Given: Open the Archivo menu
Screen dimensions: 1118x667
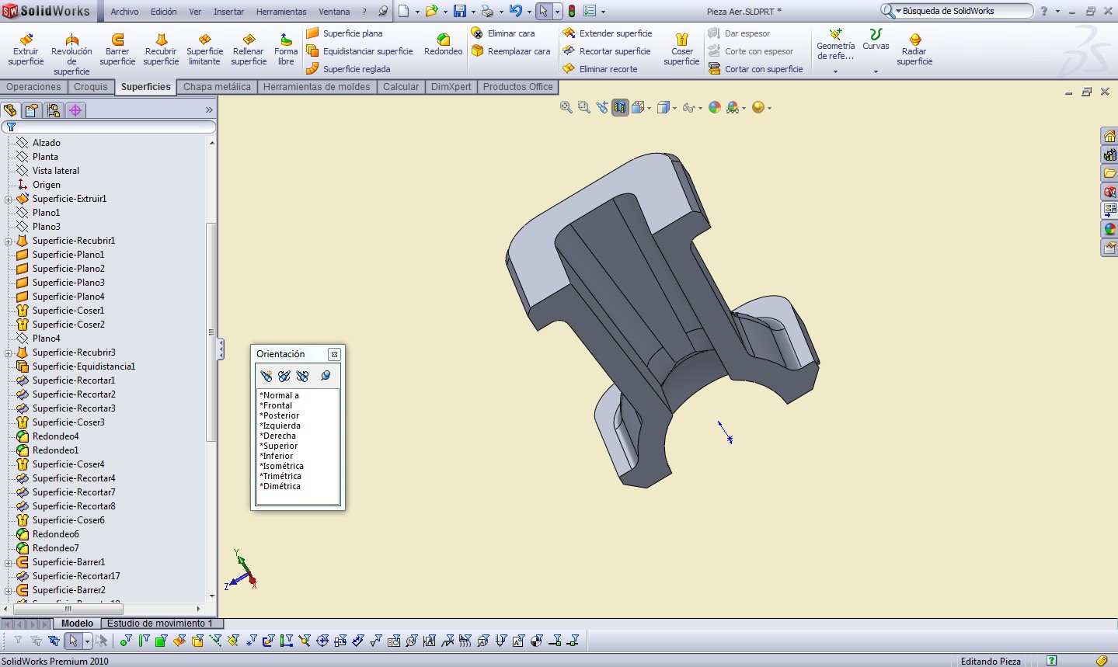Looking at the screenshot, I should tap(124, 12).
